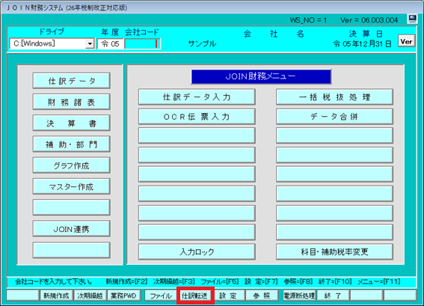Viewport: 424px width, 306px height.
Task: Select the 年度 field showing 令 05
Action: [111, 44]
